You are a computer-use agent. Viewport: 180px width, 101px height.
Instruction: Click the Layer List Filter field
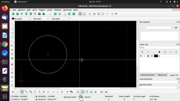[x=159, y=47]
